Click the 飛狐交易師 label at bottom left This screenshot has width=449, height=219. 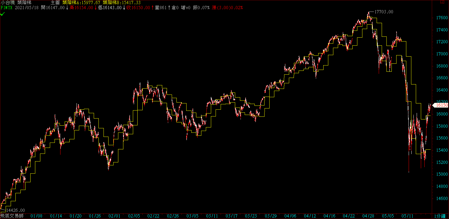click(x=12, y=216)
